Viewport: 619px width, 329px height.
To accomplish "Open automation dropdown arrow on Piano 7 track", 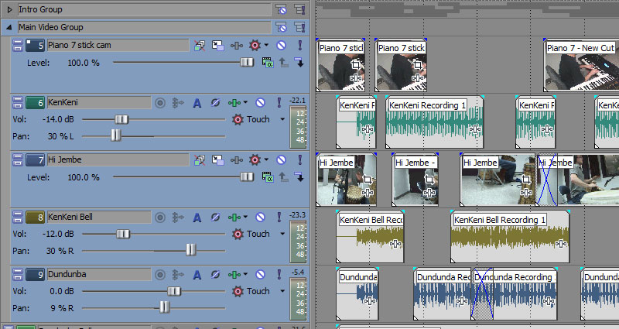I will [x=266, y=45].
